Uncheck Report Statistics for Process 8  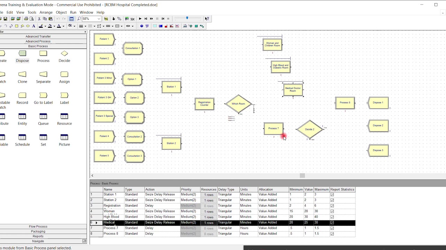click(x=332, y=234)
